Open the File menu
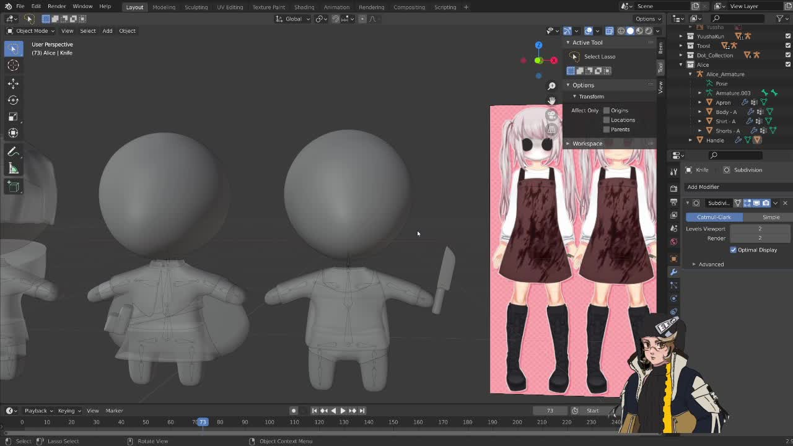 tap(20, 6)
